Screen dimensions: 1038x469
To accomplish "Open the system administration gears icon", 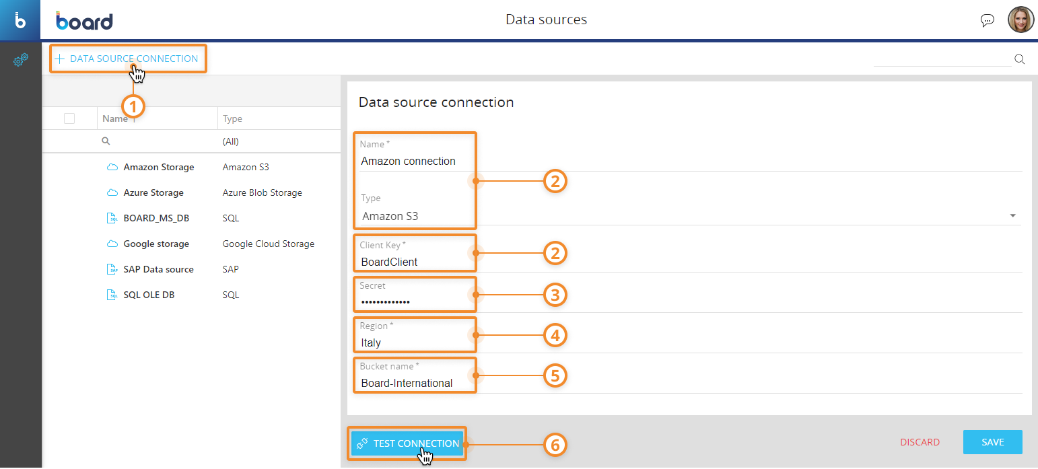I will (x=21, y=60).
